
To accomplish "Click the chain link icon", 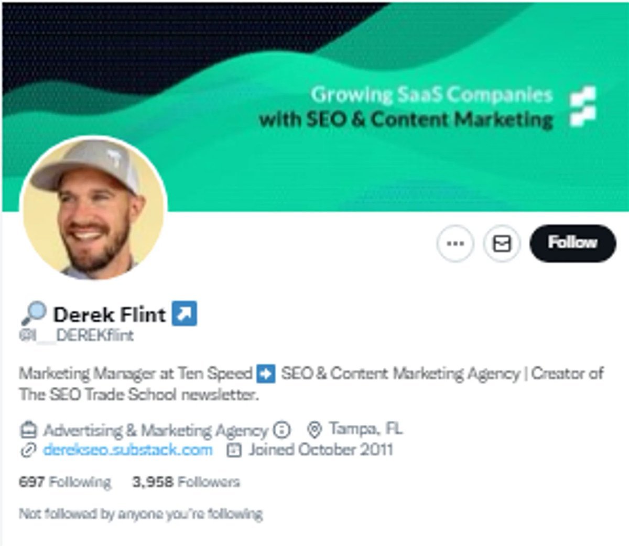I will [x=28, y=450].
